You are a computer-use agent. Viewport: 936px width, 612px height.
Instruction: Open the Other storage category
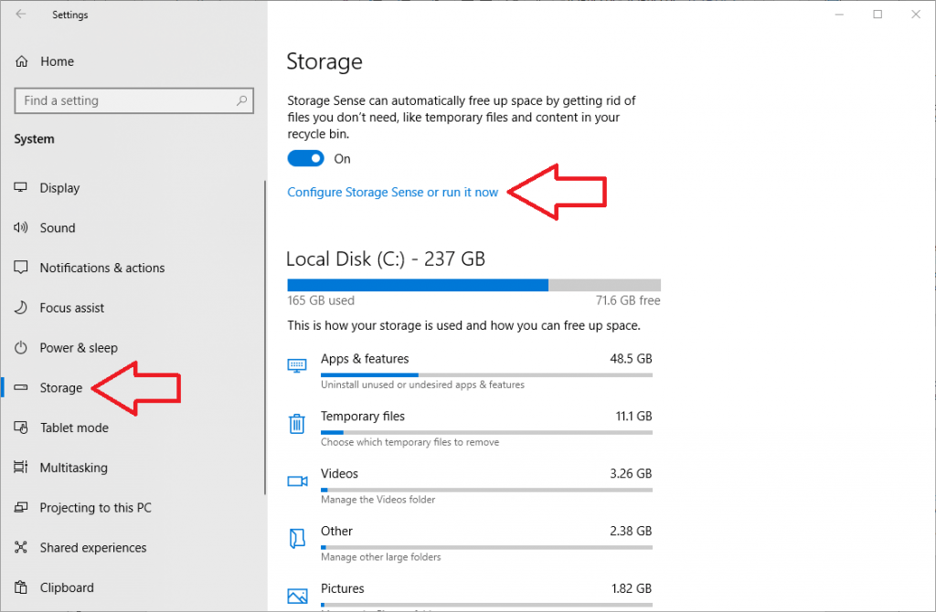470,543
